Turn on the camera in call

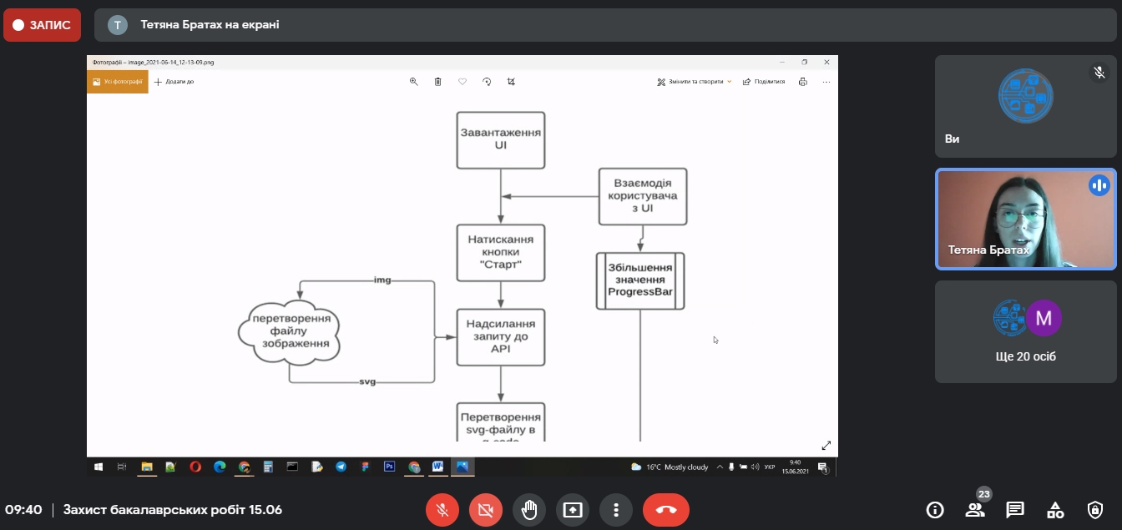point(486,510)
